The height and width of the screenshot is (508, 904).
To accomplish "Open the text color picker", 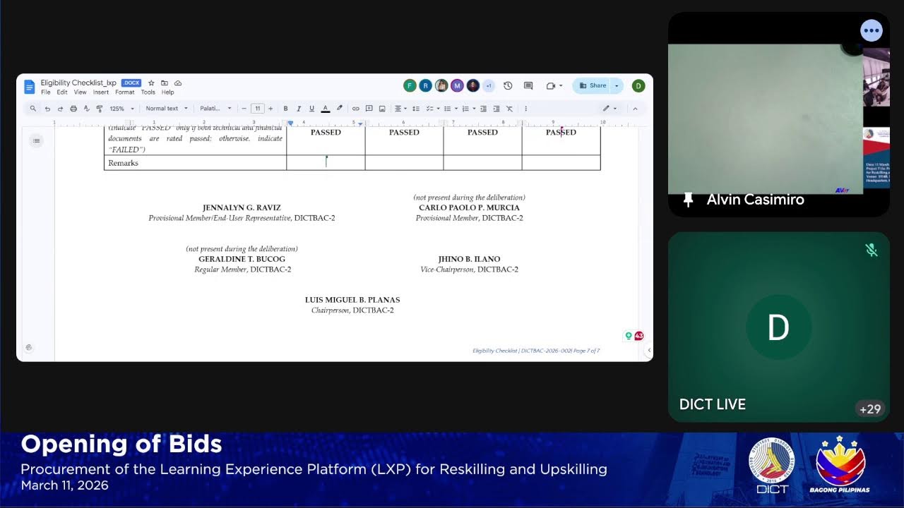I will click(326, 109).
